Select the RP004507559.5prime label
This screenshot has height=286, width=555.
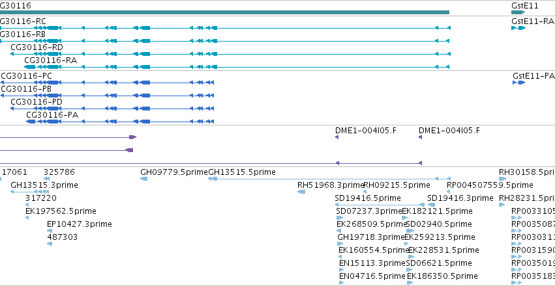tap(490, 185)
